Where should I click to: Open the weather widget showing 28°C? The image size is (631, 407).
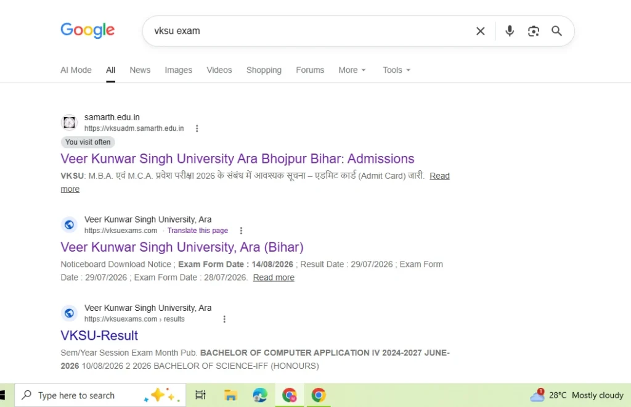click(x=576, y=395)
